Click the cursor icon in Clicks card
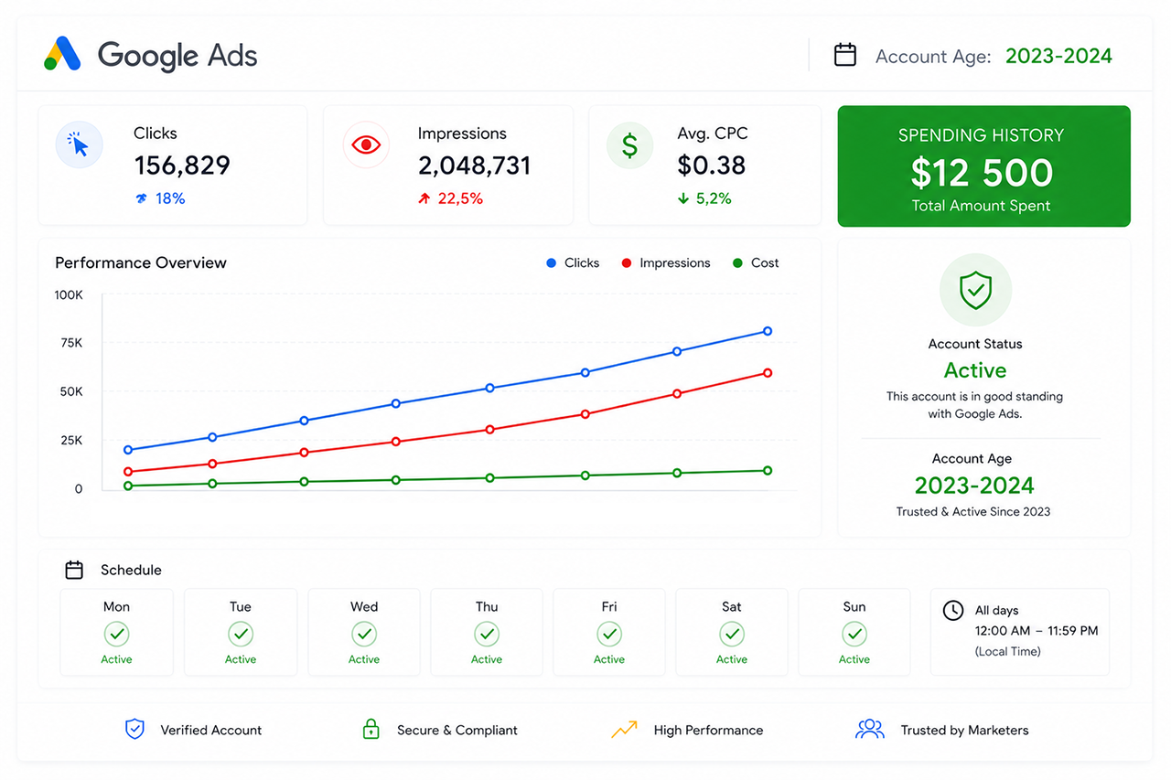 click(x=80, y=145)
